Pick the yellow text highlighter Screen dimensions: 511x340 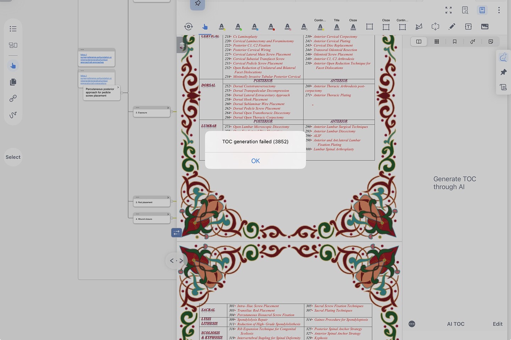[221, 27]
